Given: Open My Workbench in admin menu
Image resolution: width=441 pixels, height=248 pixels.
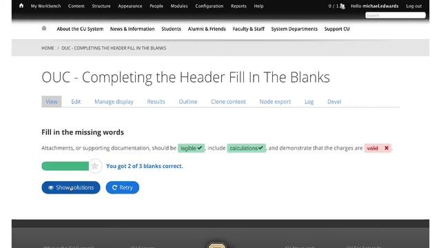Looking at the screenshot, I should click(46, 6).
